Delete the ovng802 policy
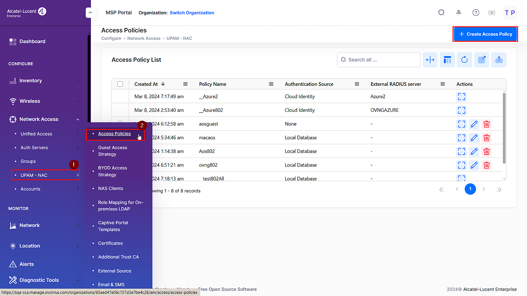The width and height of the screenshot is (527, 296). pos(486,165)
